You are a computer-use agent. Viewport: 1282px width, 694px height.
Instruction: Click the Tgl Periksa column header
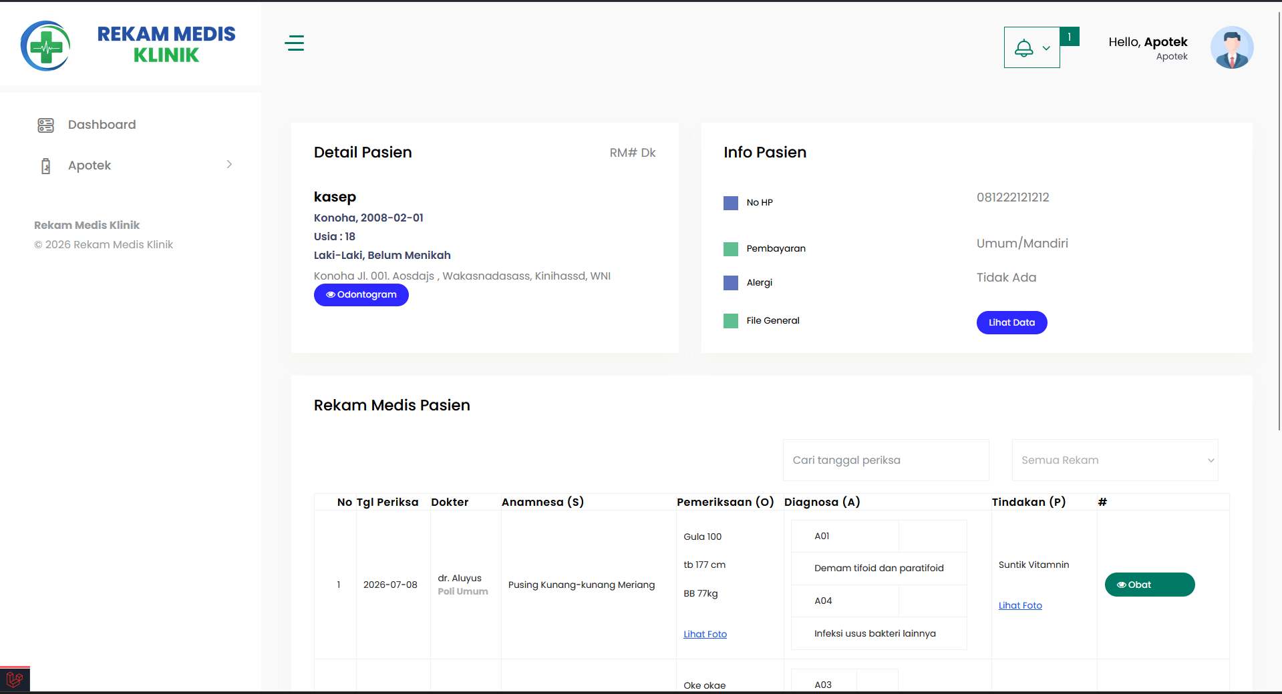[x=387, y=502]
